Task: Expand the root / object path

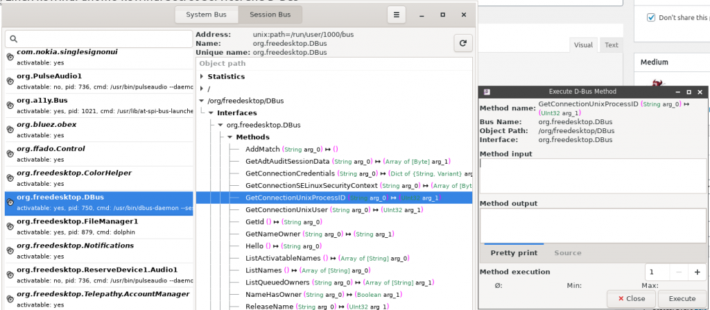Action: pos(202,89)
